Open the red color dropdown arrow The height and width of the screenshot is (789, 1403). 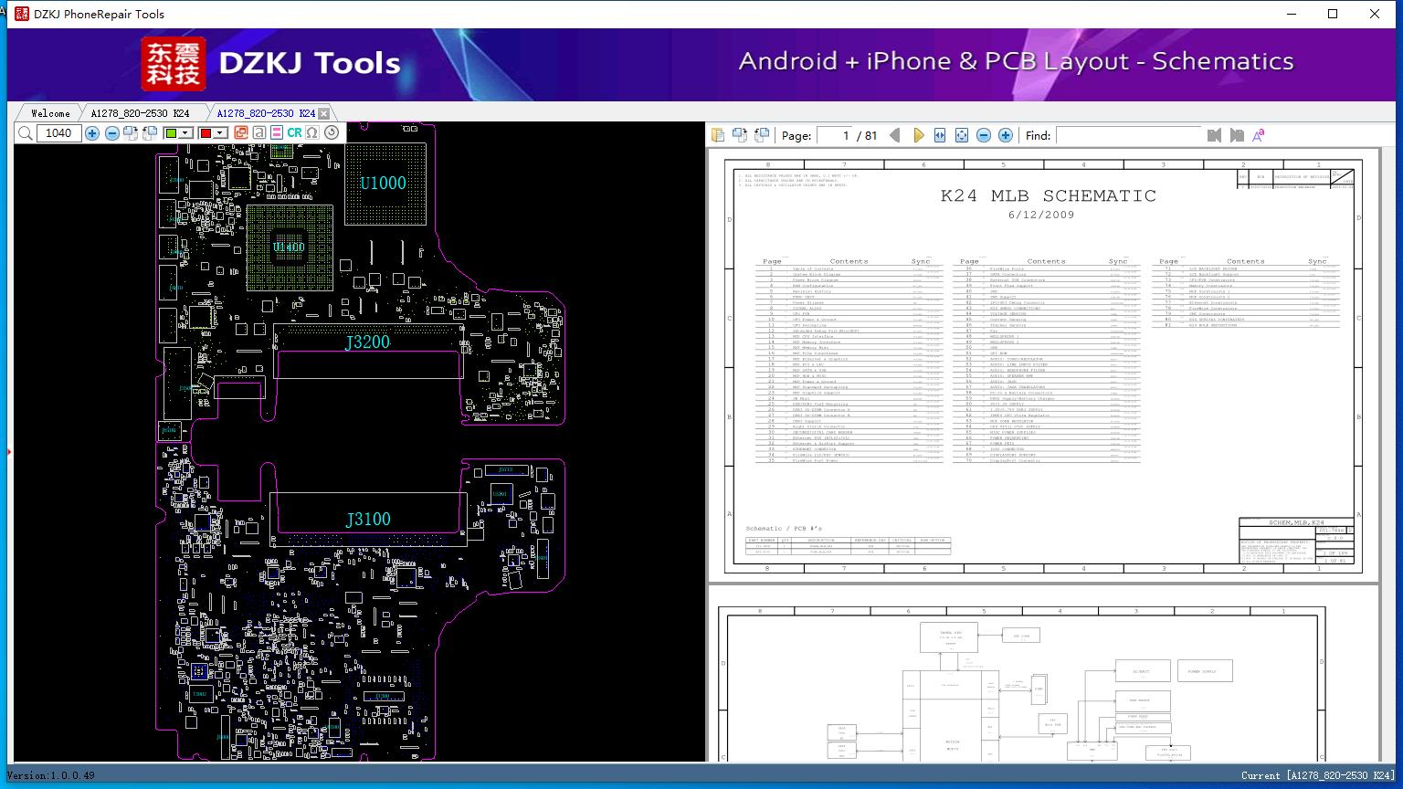point(220,133)
